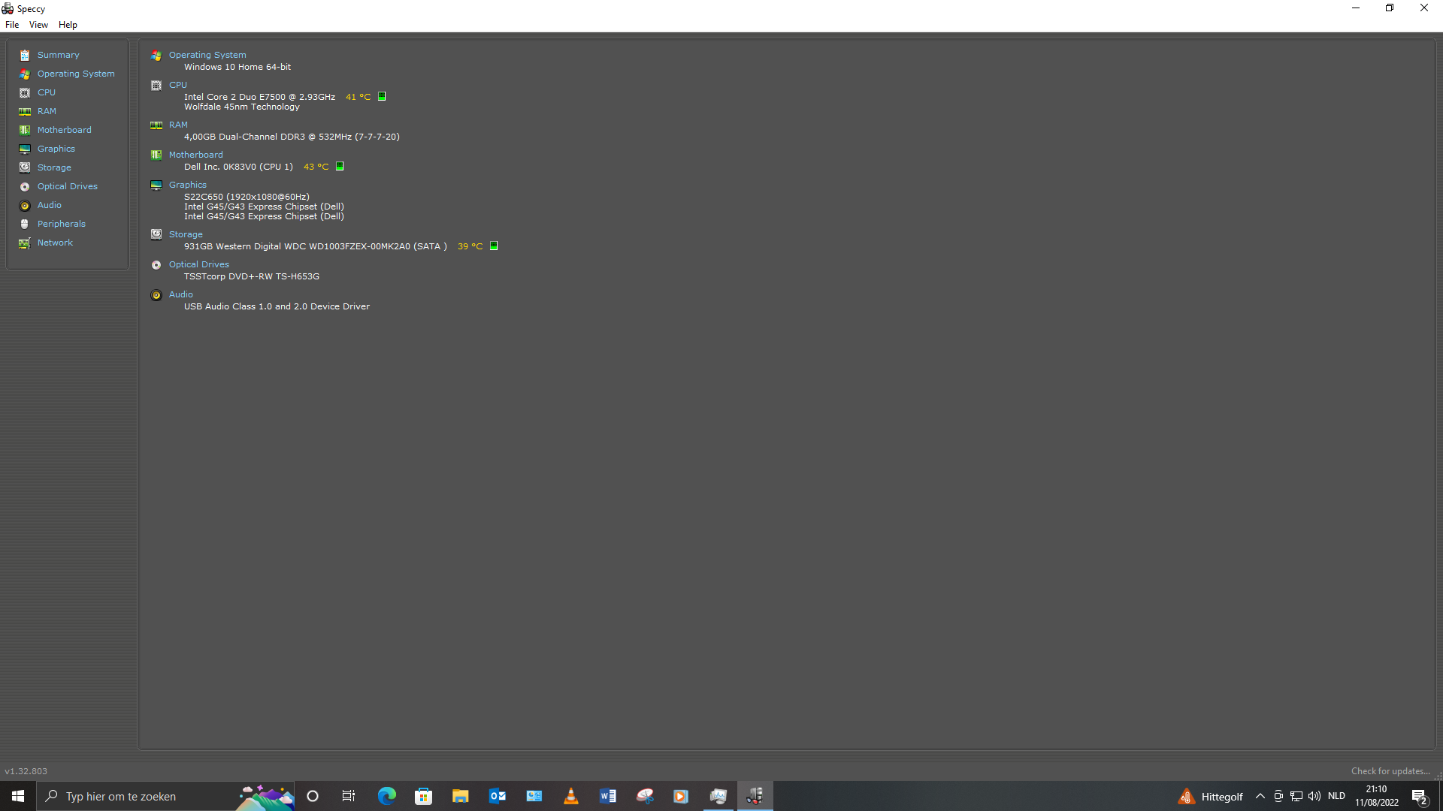Open the Motherboard heading link in summary
Viewport: 1443px width, 811px height.
point(195,155)
